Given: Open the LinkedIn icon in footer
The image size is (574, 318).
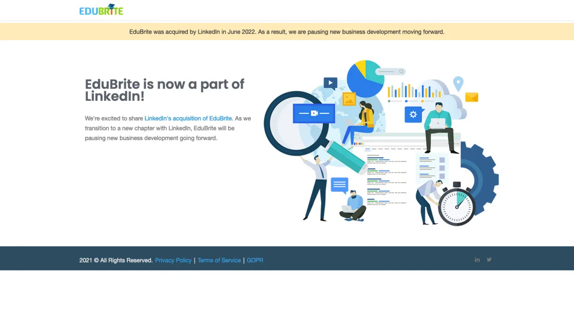Looking at the screenshot, I should [x=477, y=260].
